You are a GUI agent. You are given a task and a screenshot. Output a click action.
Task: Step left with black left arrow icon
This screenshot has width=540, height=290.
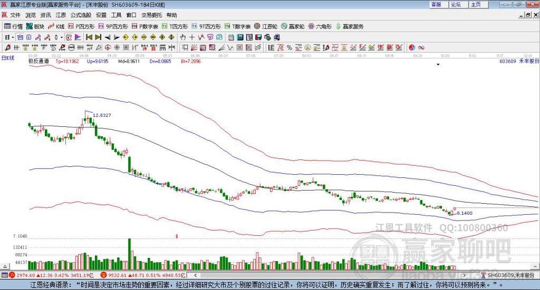108,37
